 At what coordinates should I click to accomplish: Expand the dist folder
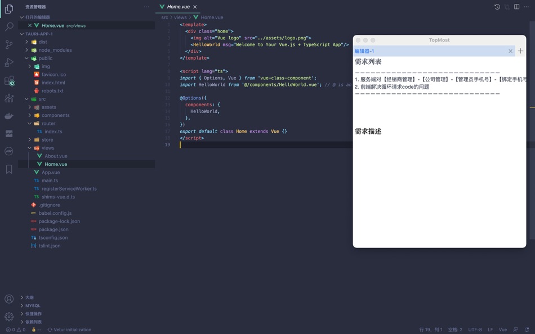click(x=42, y=42)
